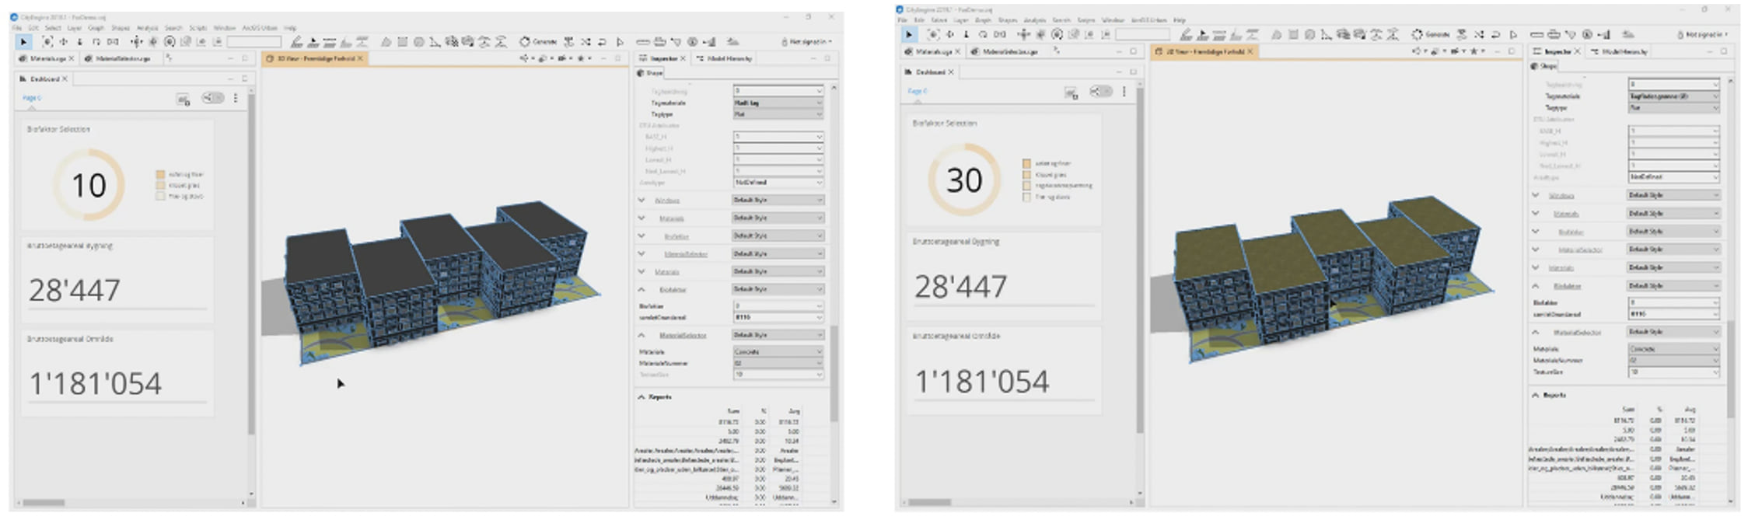This screenshot has height=527, width=1748.
Task: Open dashboard three-dot options menu in left window
Action: tap(236, 98)
